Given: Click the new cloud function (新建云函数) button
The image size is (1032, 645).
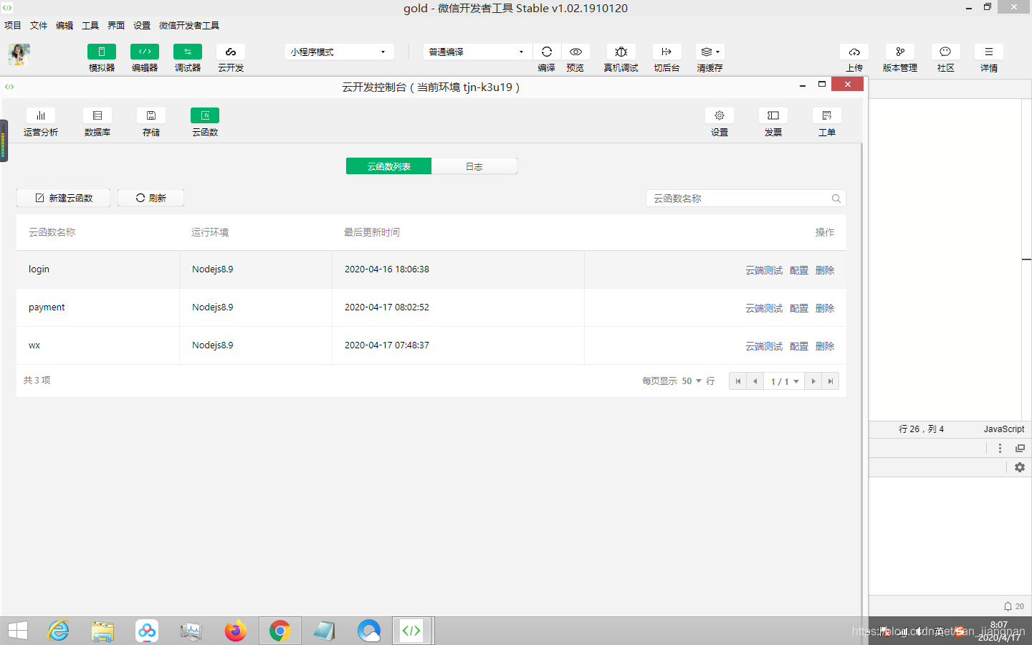Looking at the screenshot, I should click(64, 198).
